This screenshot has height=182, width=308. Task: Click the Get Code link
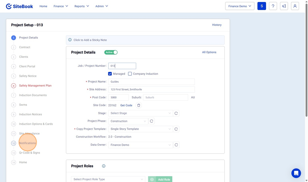(x=126, y=105)
